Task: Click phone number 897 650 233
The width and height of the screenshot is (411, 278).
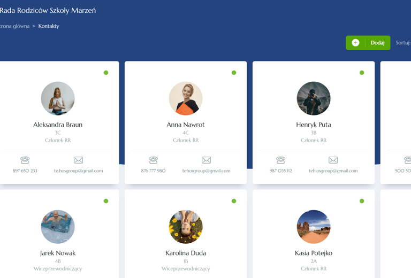Action: [x=25, y=171]
